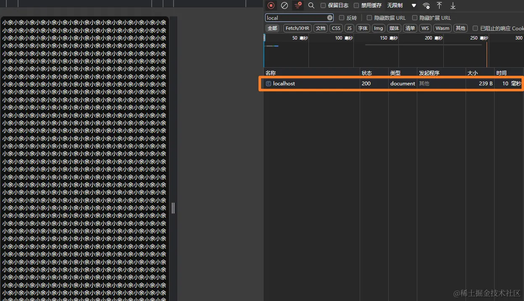Toggle the filter bar icon
Viewport: 524px width, 301px height.
tap(298, 5)
